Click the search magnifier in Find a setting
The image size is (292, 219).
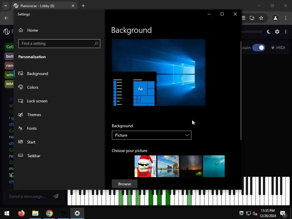pyautogui.click(x=96, y=44)
